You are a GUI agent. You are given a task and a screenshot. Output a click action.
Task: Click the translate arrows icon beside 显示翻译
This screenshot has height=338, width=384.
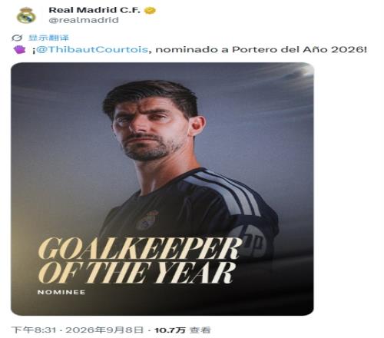point(17,38)
